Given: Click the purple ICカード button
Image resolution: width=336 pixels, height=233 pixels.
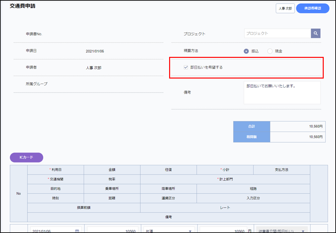Looking at the screenshot, I should [27, 157].
